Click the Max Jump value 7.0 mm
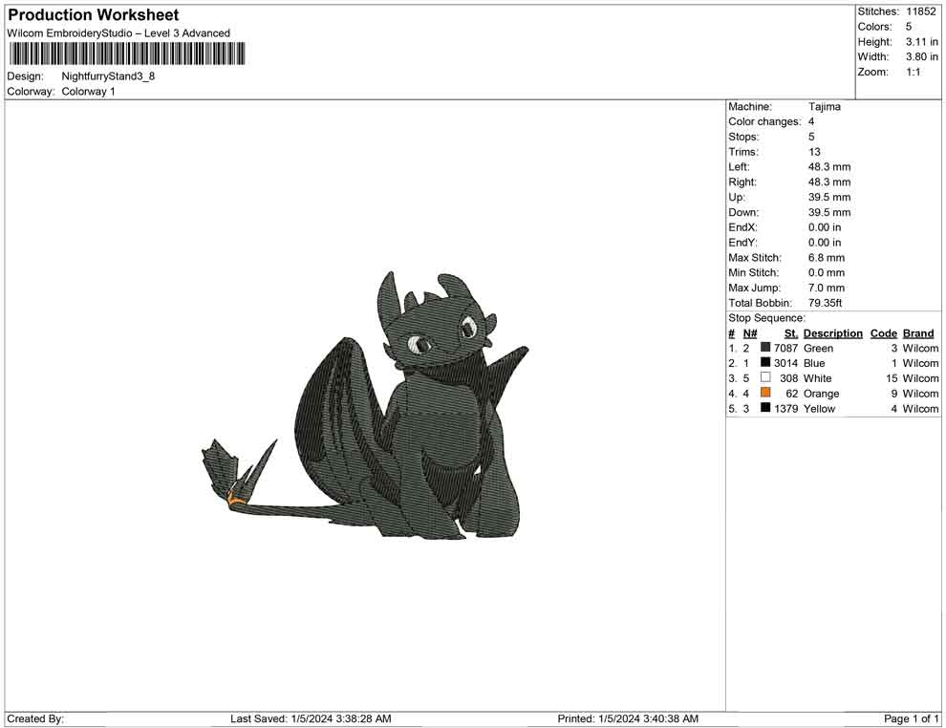The width and height of the screenshot is (946, 728). point(826,288)
